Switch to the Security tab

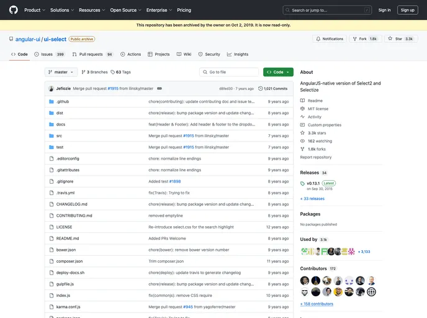click(209, 55)
